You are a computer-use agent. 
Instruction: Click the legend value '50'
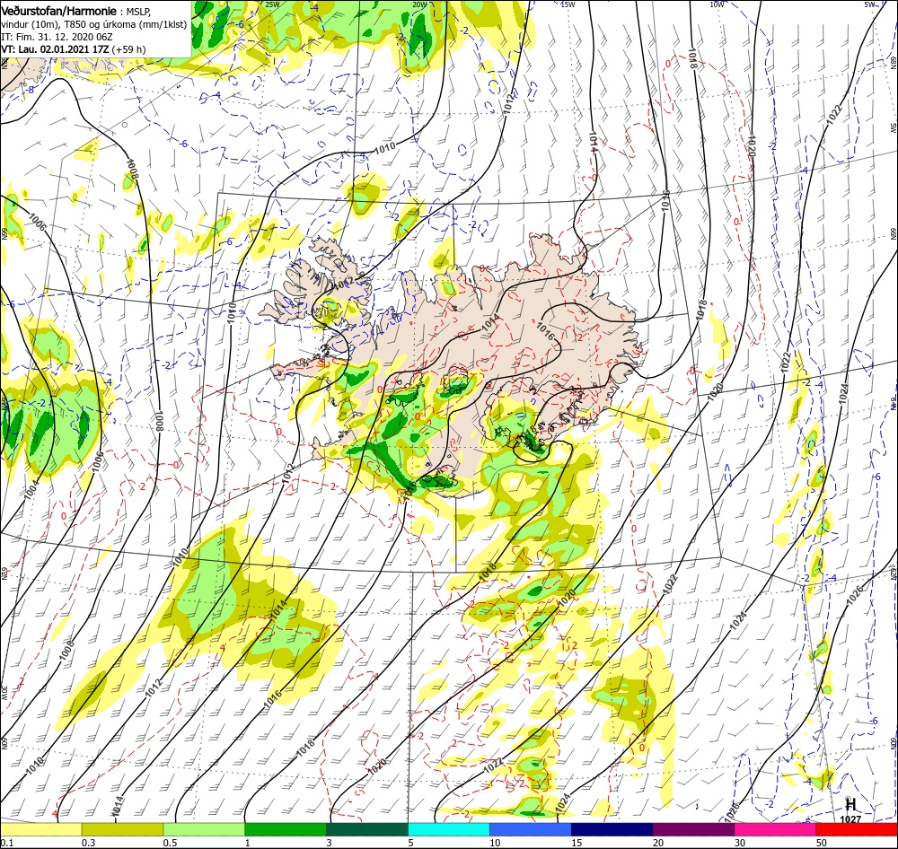click(822, 843)
